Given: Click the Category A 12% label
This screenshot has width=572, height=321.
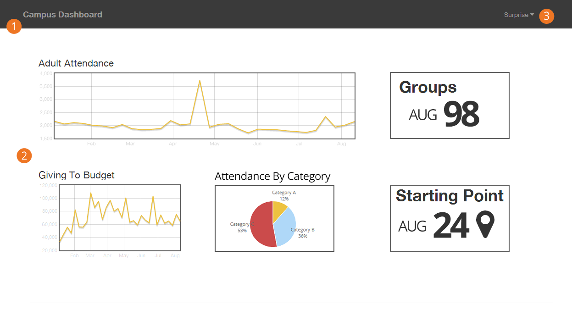Looking at the screenshot, I should click(x=284, y=196).
